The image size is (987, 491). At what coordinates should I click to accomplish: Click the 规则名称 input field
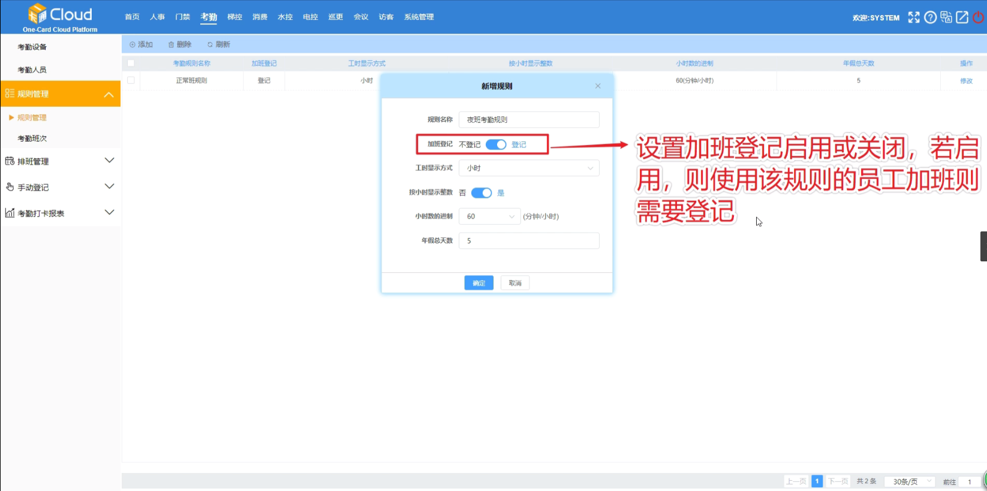[x=528, y=120]
